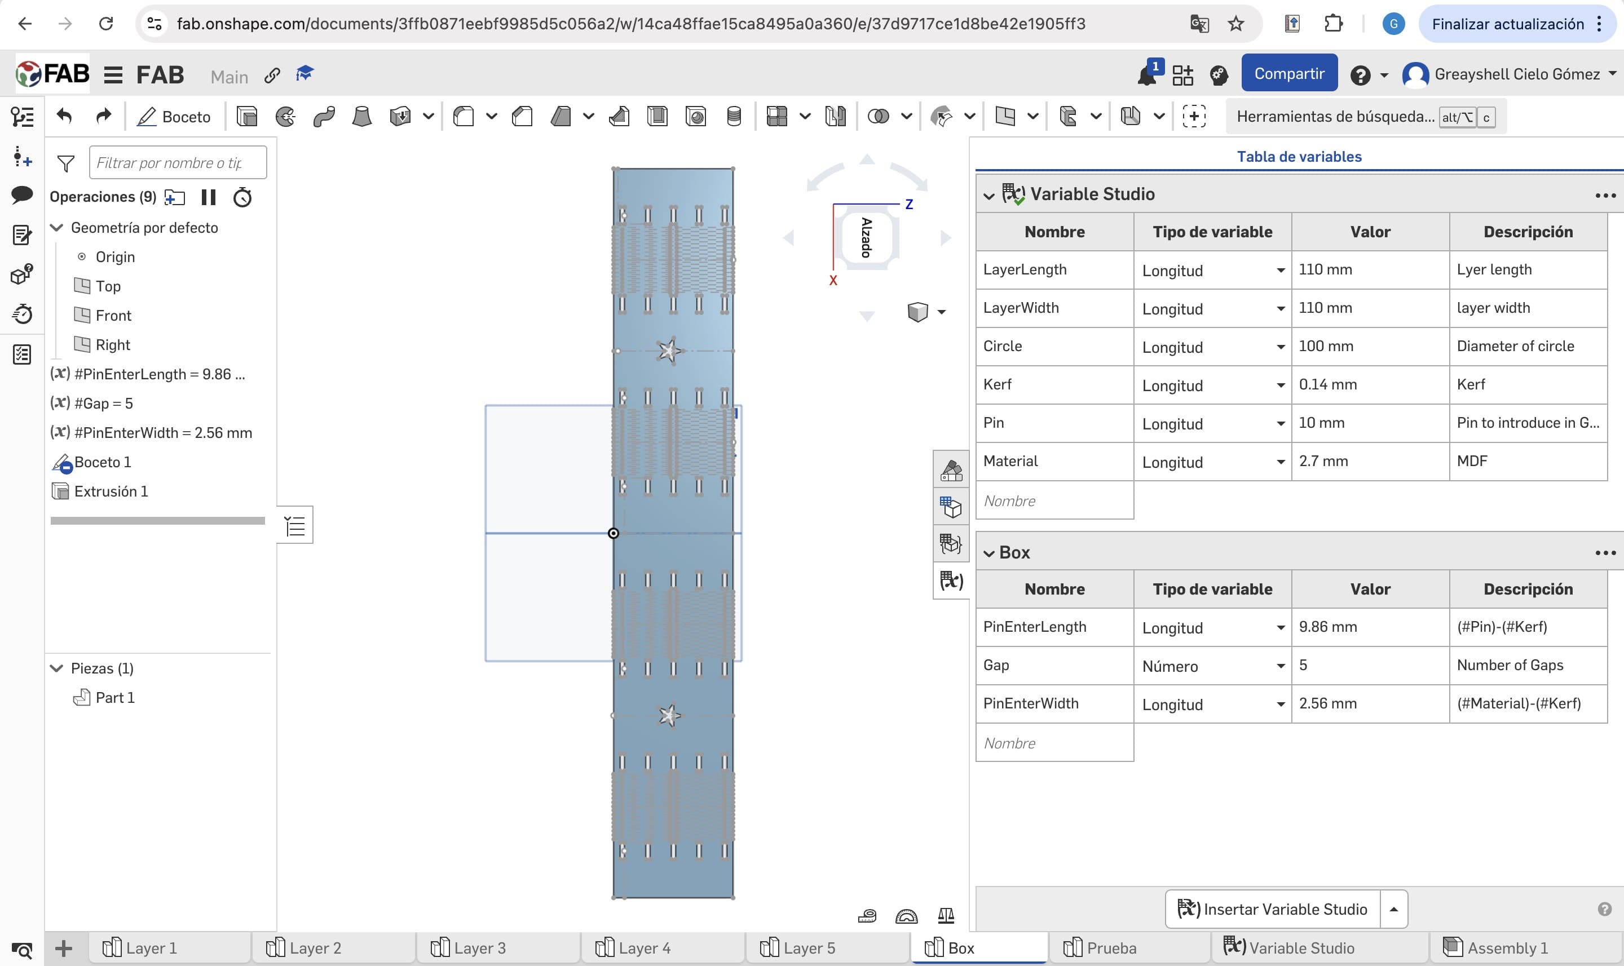Select the Revolve tool icon
The height and width of the screenshot is (966, 1624).
click(285, 117)
